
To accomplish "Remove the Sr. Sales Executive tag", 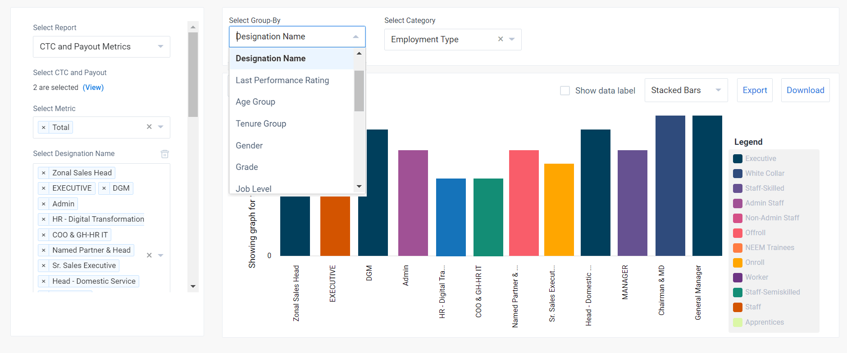I will 43,266.
